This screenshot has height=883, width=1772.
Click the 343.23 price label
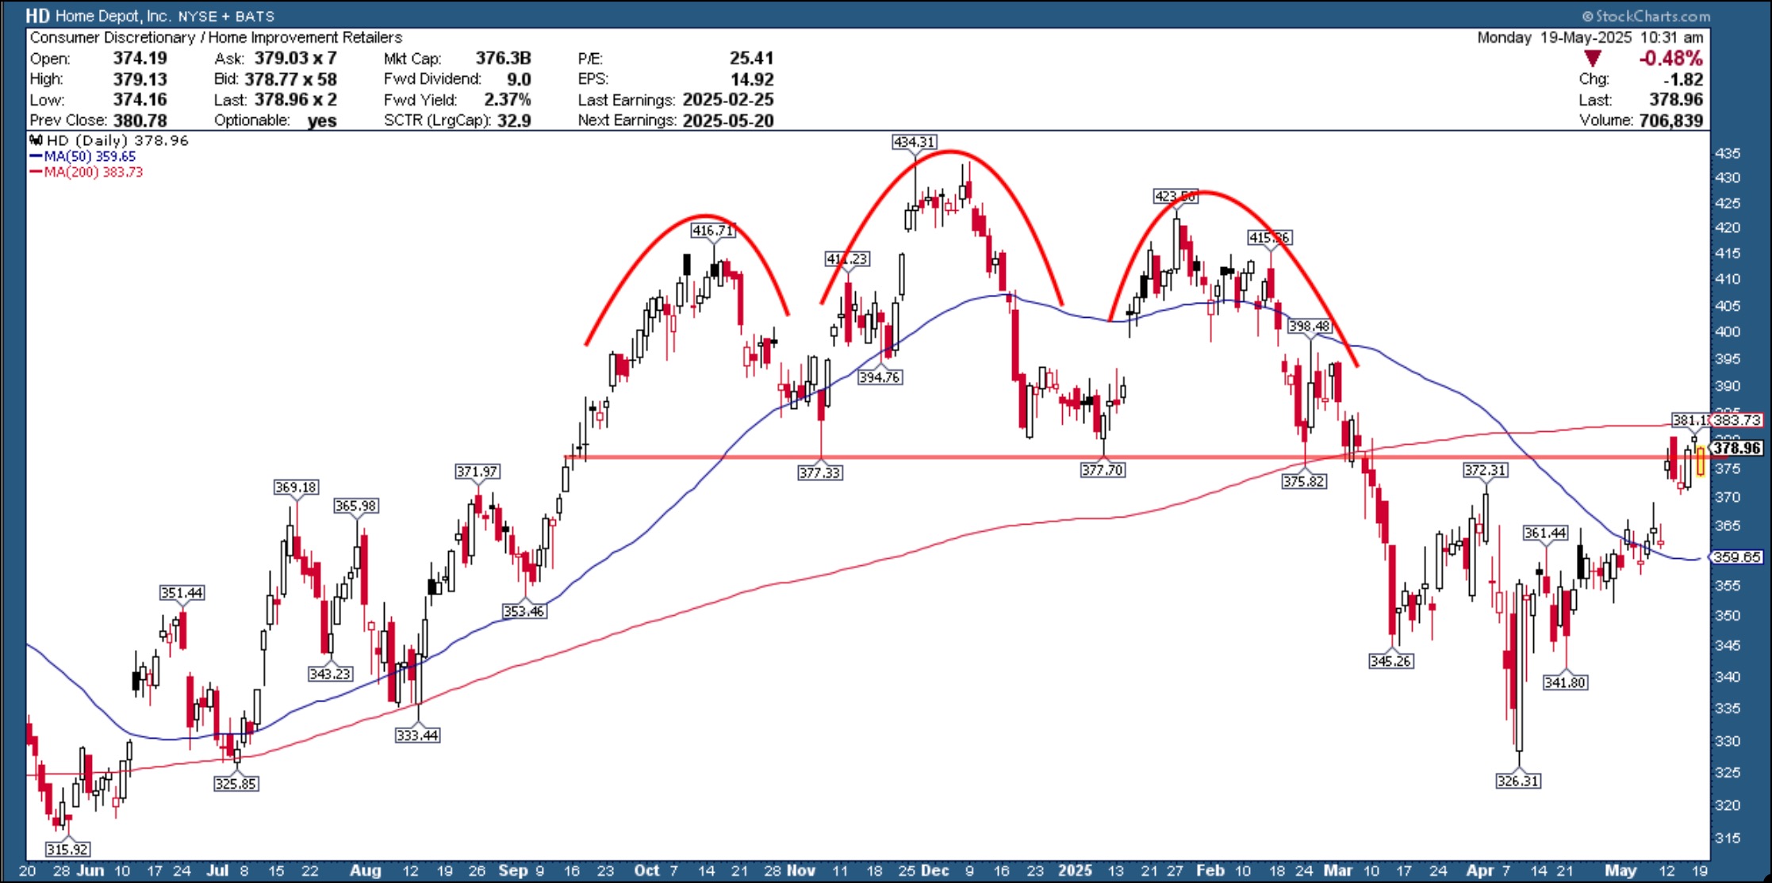331,673
